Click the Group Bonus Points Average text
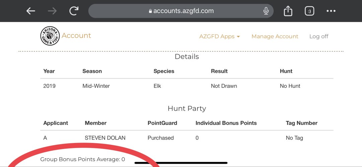The width and height of the screenshot is (362, 167). pos(82,159)
